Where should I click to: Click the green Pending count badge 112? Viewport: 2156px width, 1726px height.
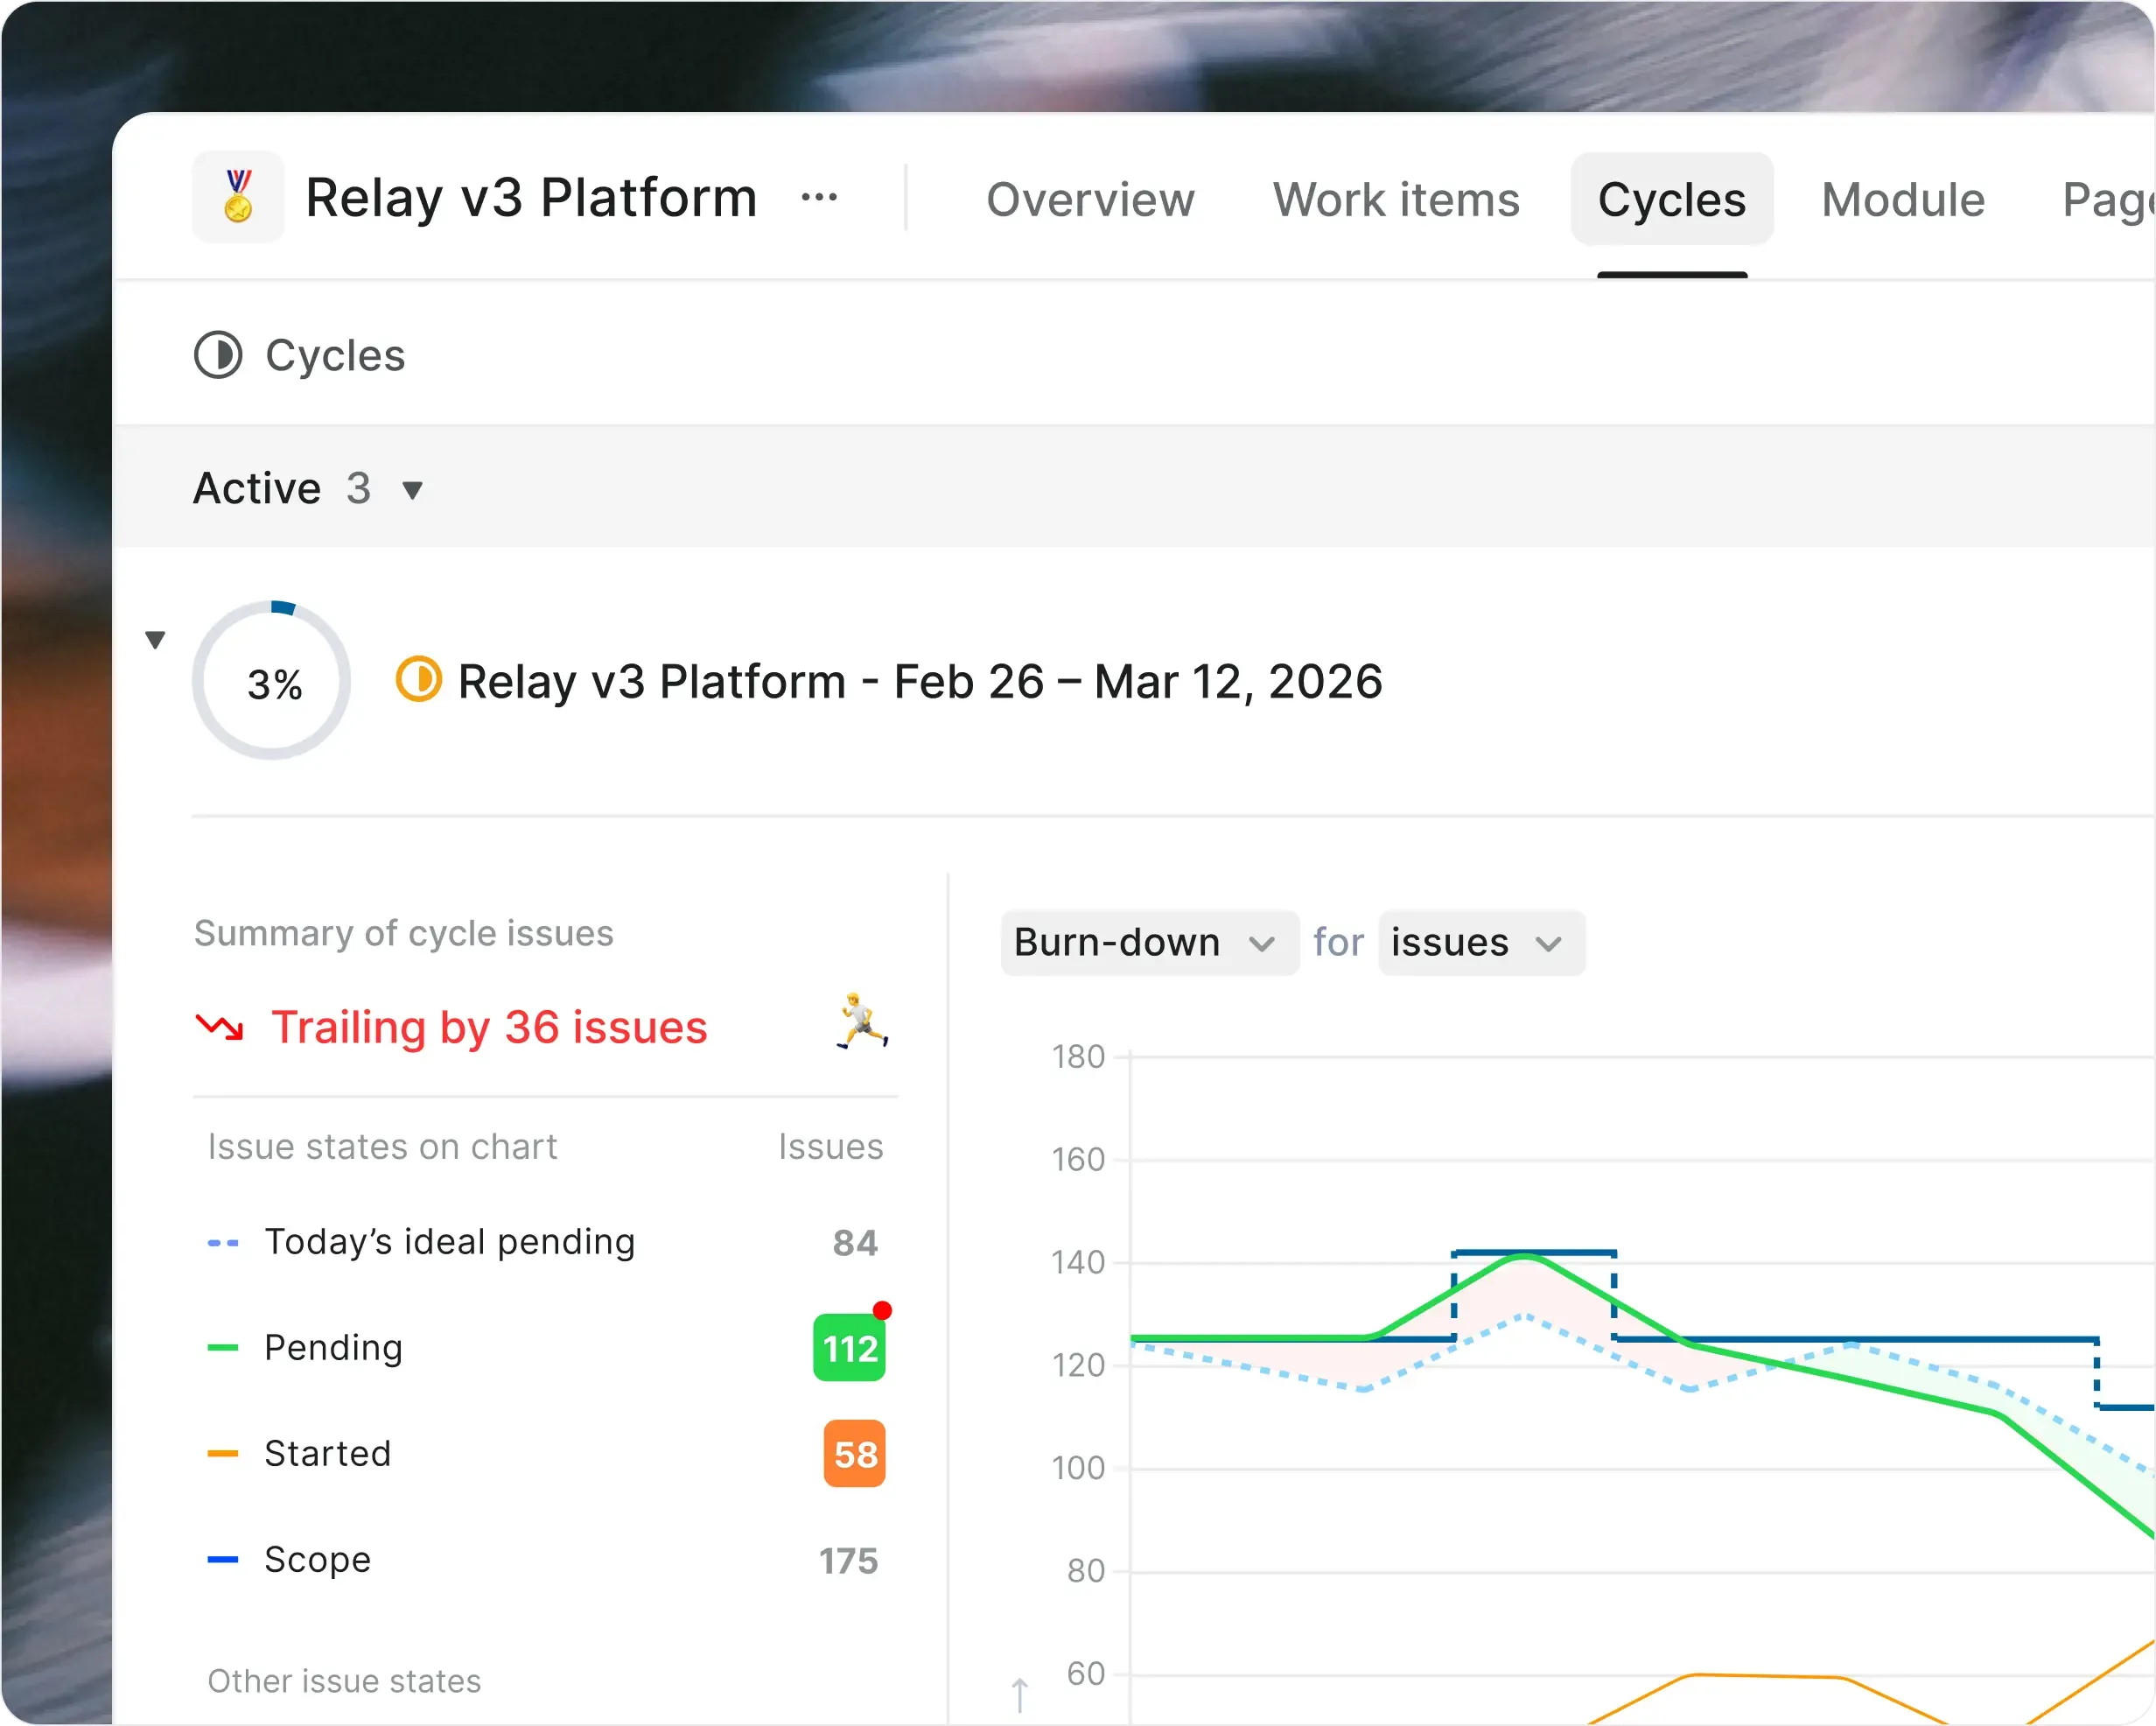(850, 1348)
